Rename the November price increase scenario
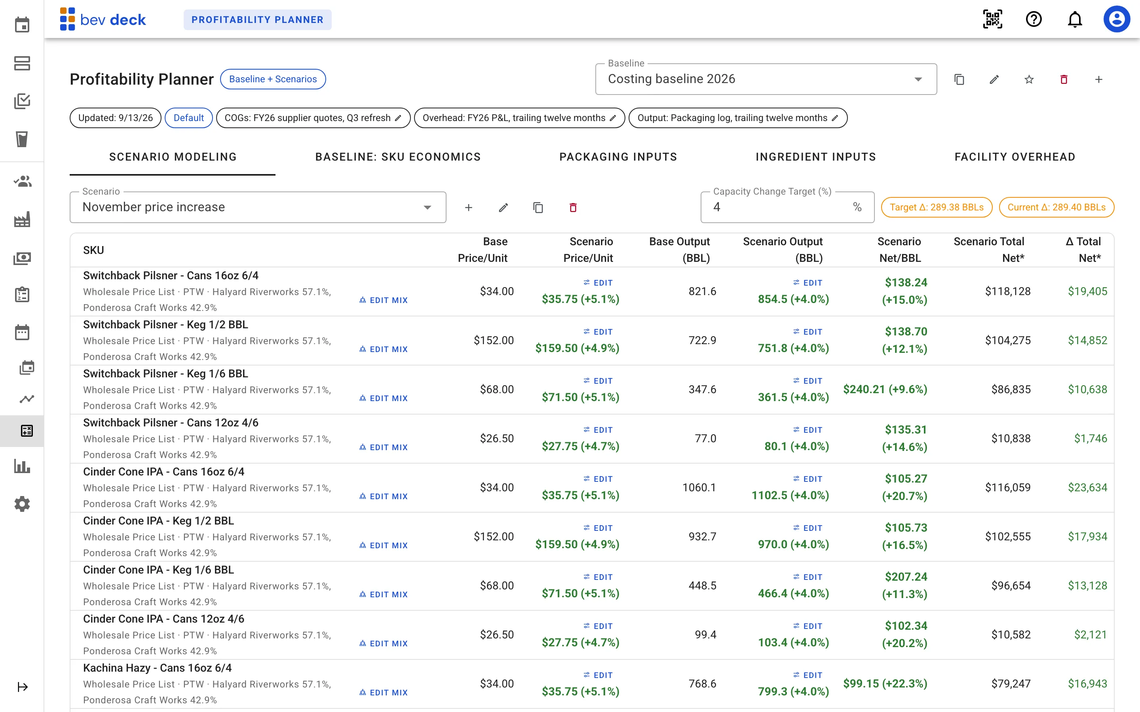 (503, 207)
